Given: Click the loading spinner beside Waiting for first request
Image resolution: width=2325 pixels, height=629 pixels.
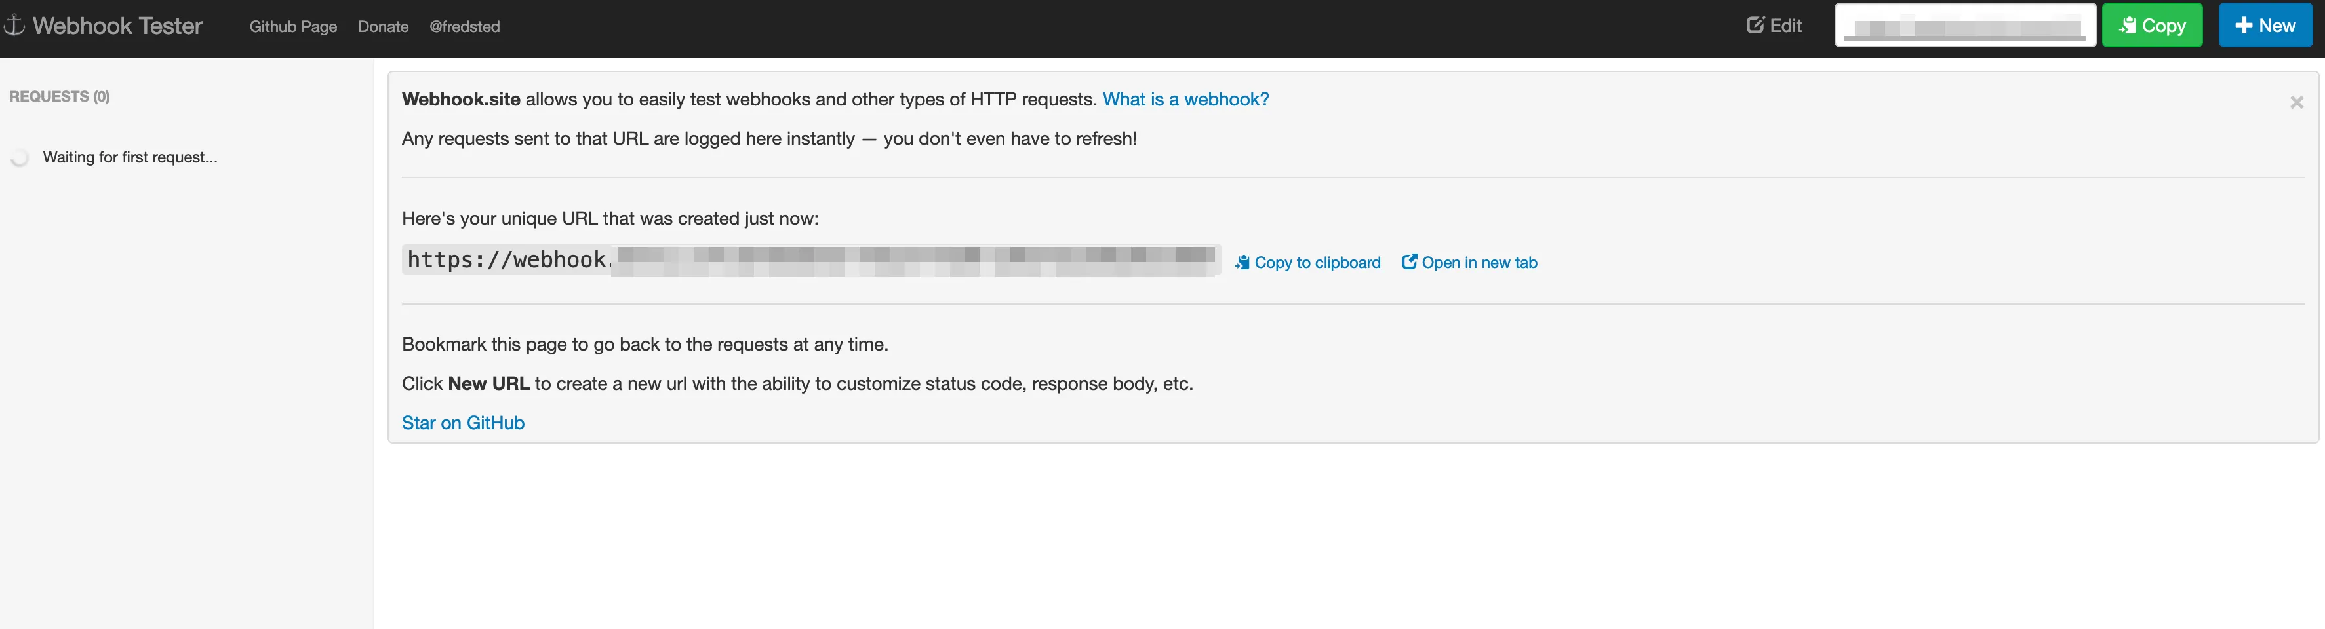Looking at the screenshot, I should click(x=19, y=158).
